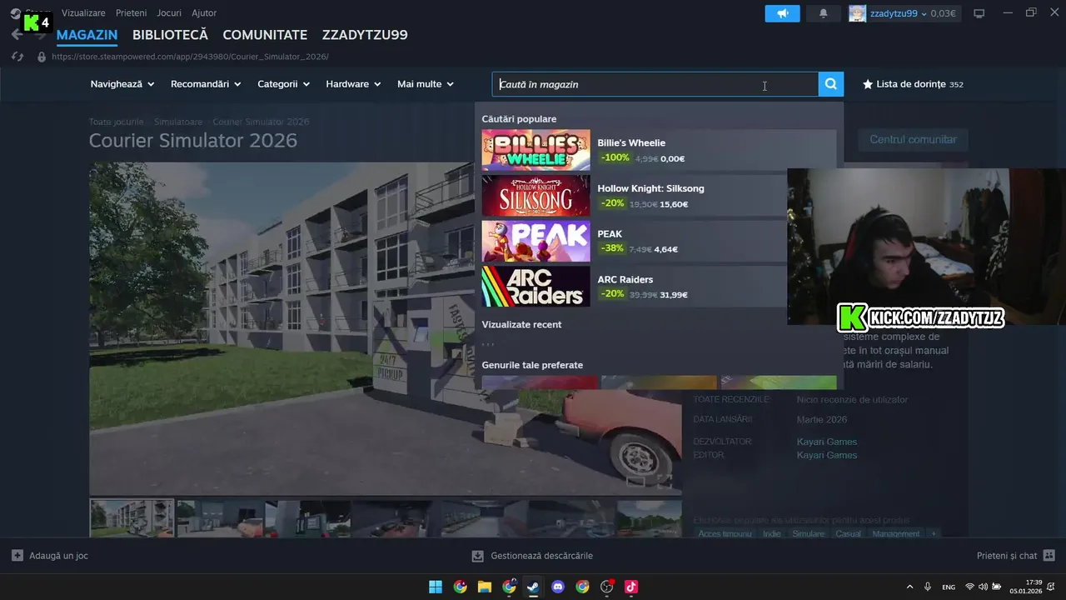1066x600 pixels.
Task: Click the Casual tag
Action: pyautogui.click(x=849, y=533)
